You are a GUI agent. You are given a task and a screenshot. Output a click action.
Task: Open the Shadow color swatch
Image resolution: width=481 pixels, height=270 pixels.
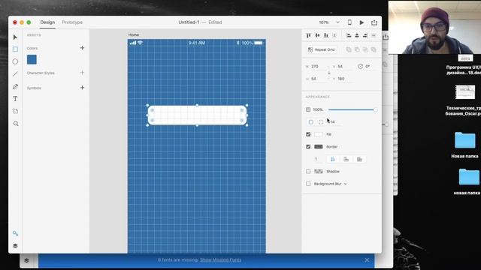click(319, 172)
